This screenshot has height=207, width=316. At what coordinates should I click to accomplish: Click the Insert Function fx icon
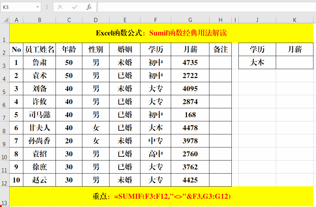pos(89,7)
